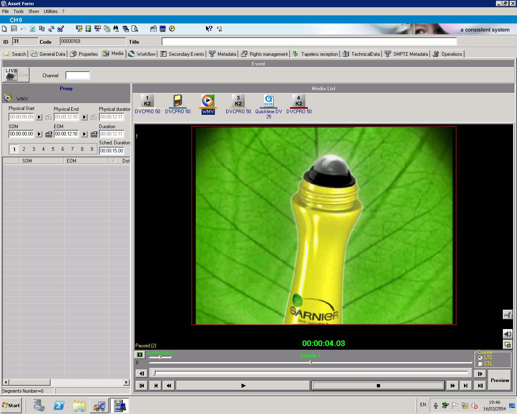Click the Preview button
Viewport: 517px width, 414px height.
[x=500, y=380]
